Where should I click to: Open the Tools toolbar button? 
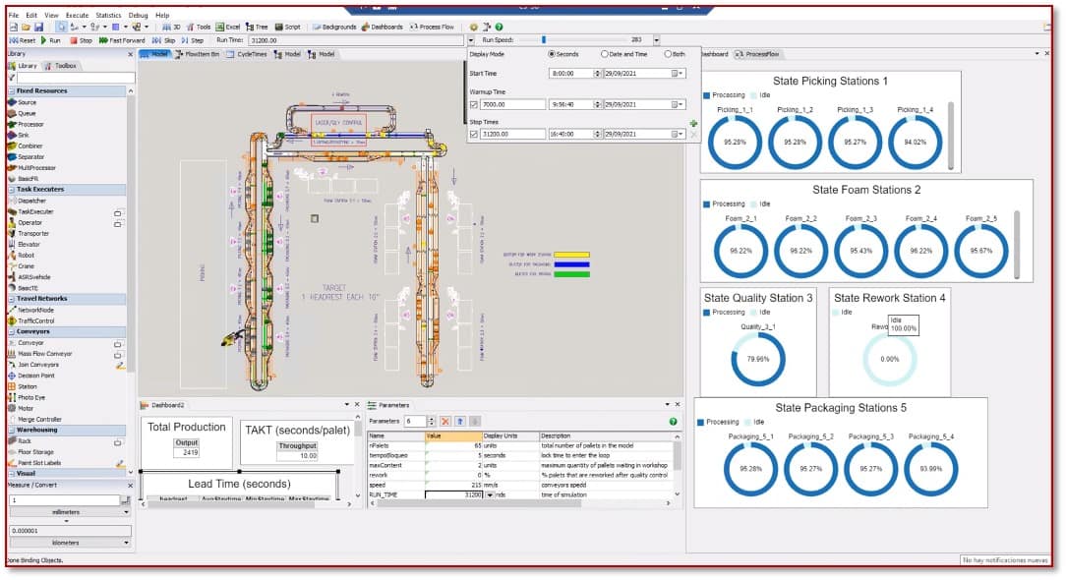pyautogui.click(x=199, y=28)
